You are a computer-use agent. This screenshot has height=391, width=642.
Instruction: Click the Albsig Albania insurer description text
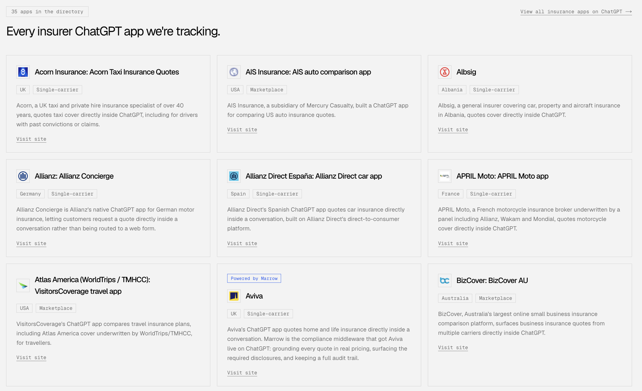point(529,110)
